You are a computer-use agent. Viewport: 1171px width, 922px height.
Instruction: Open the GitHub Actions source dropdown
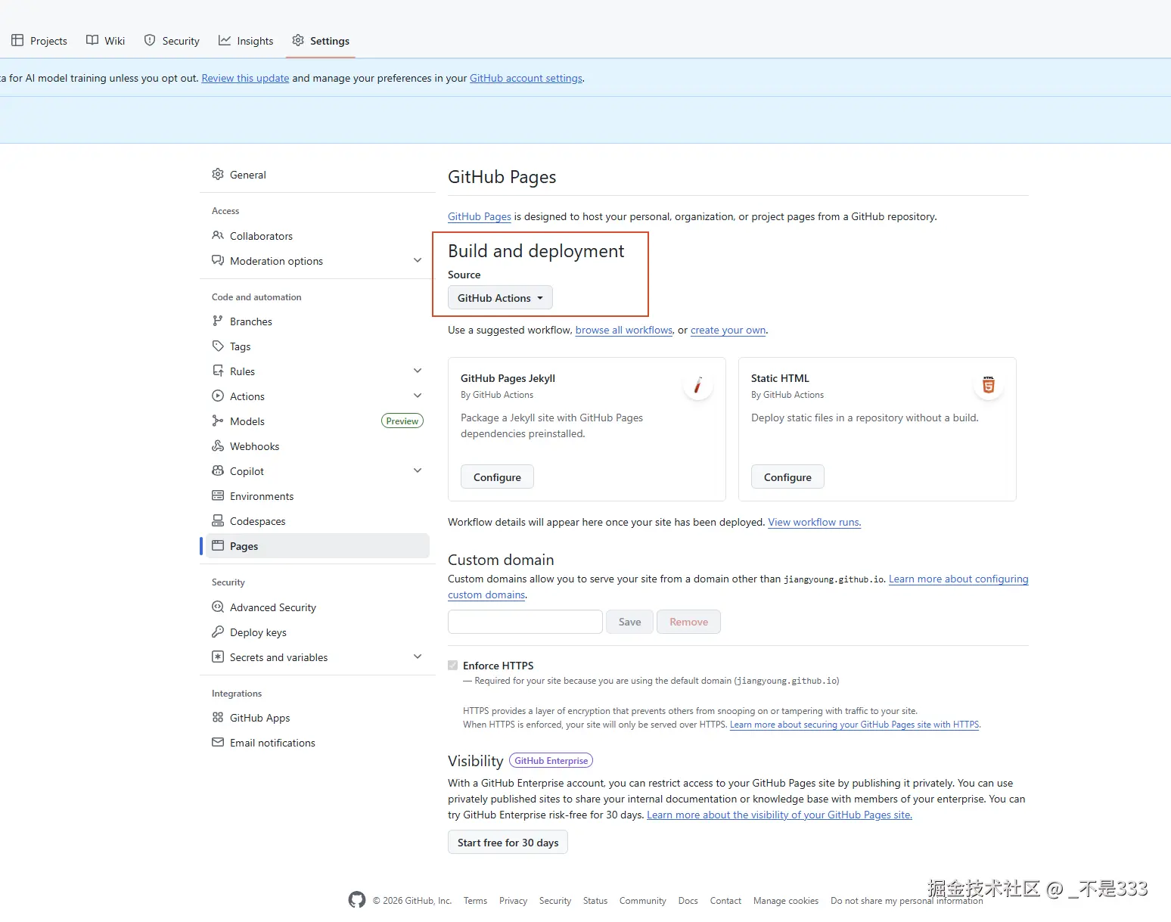tap(500, 298)
